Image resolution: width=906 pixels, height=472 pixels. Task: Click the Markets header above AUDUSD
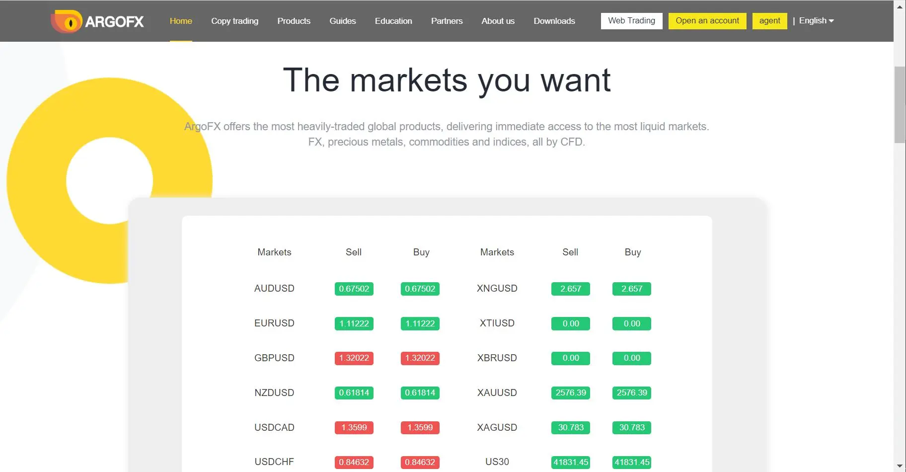click(274, 252)
